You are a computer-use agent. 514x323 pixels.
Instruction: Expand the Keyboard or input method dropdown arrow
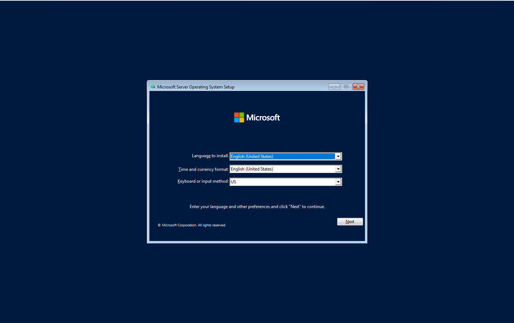point(338,182)
